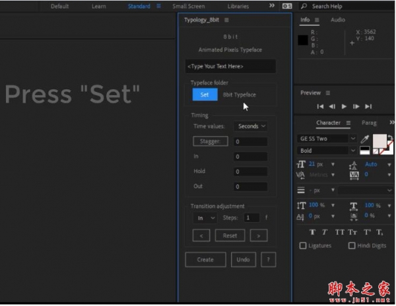Toggle All Caps style
This screenshot has height=306, width=396.
pos(339,233)
